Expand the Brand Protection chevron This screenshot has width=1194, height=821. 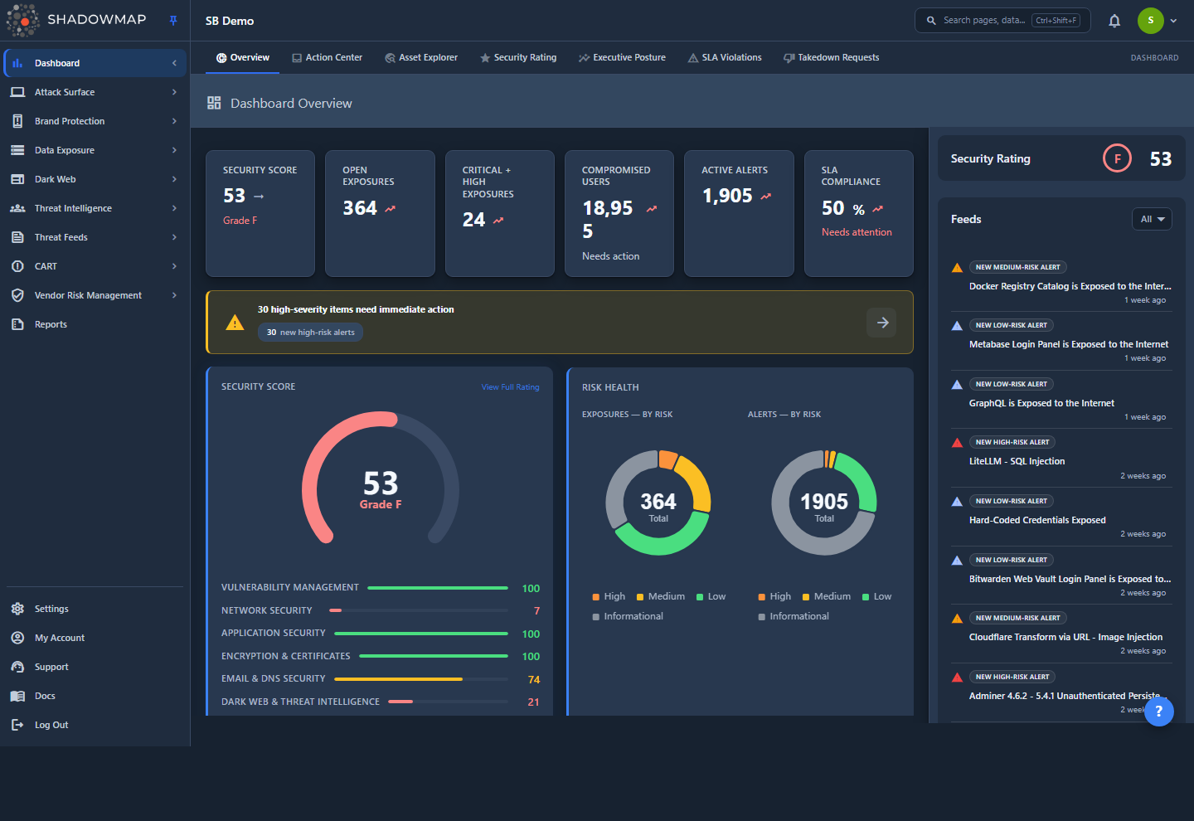click(174, 121)
